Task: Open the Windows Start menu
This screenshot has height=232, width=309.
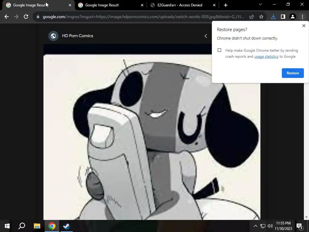Action: point(7,226)
